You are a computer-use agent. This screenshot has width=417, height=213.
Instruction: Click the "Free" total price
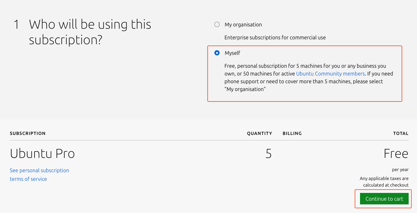396,154
